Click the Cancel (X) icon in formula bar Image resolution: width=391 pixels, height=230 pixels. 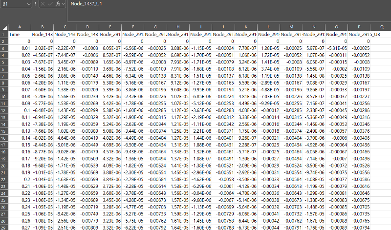tap(43, 4)
